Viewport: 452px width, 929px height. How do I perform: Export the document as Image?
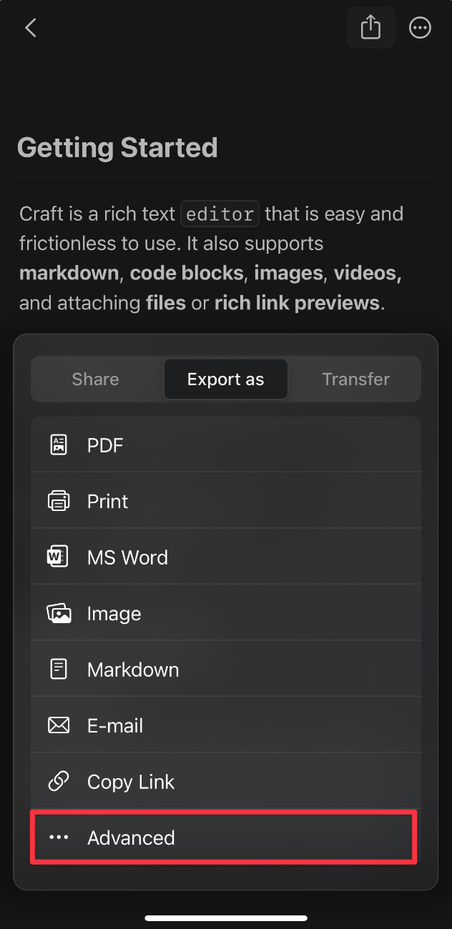click(x=226, y=613)
